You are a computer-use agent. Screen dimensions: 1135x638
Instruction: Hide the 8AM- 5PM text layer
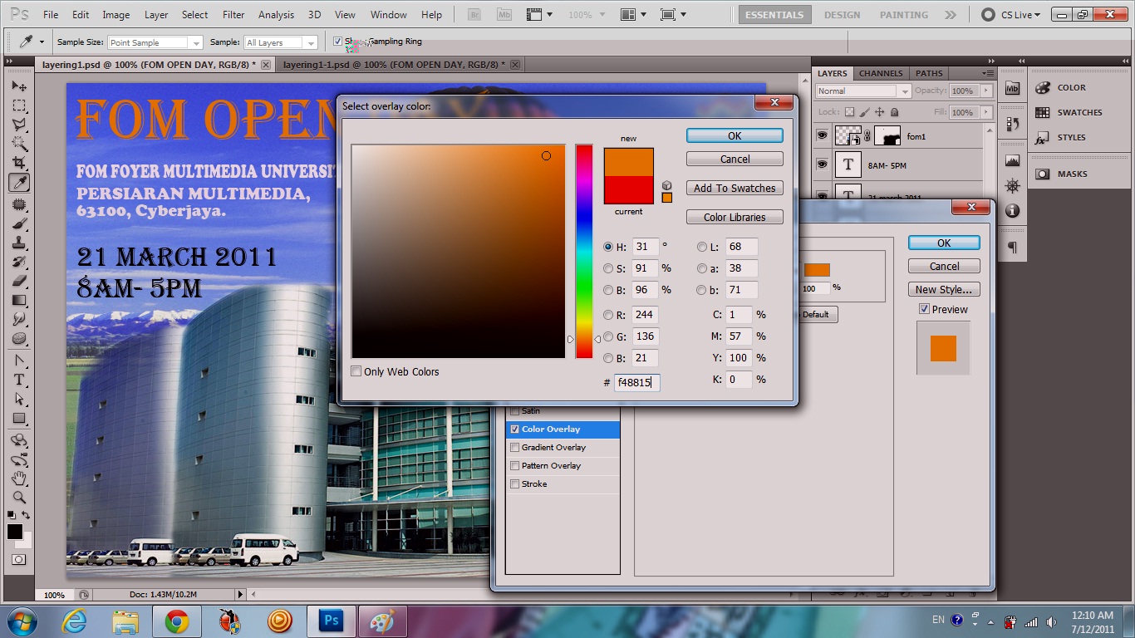pyautogui.click(x=822, y=164)
